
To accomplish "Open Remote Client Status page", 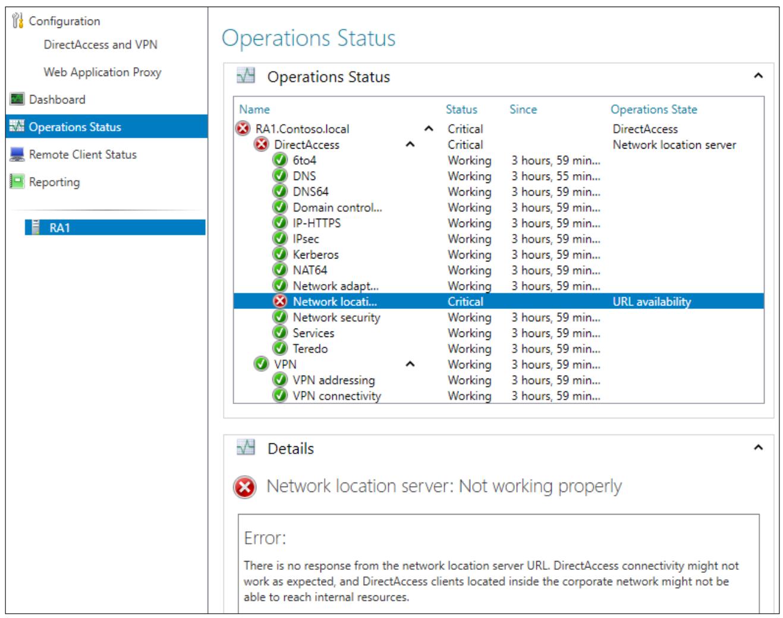I will (83, 154).
